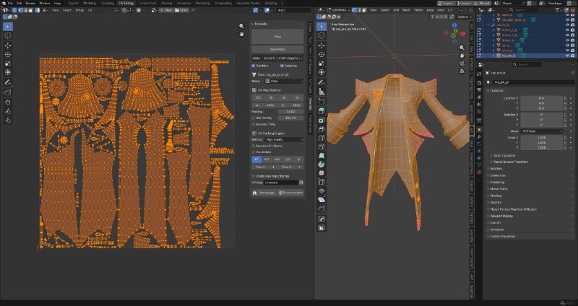The image size is (578, 306).
Task: Click the Quick Pack button
Action: coord(277,49)
